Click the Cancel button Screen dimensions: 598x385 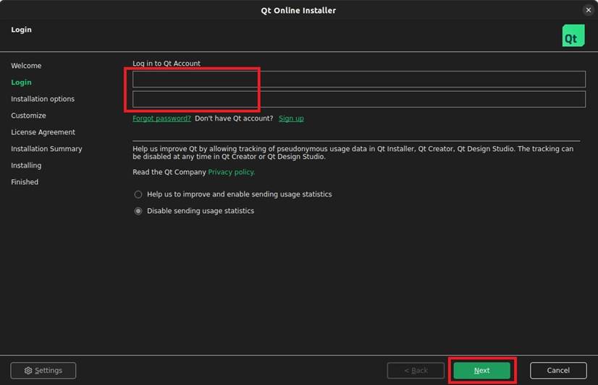point(557,371)
